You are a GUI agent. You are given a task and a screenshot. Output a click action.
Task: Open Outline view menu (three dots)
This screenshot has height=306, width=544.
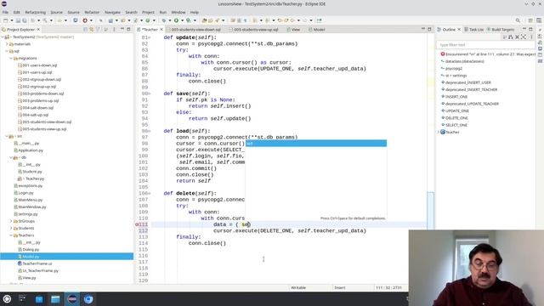531,37
